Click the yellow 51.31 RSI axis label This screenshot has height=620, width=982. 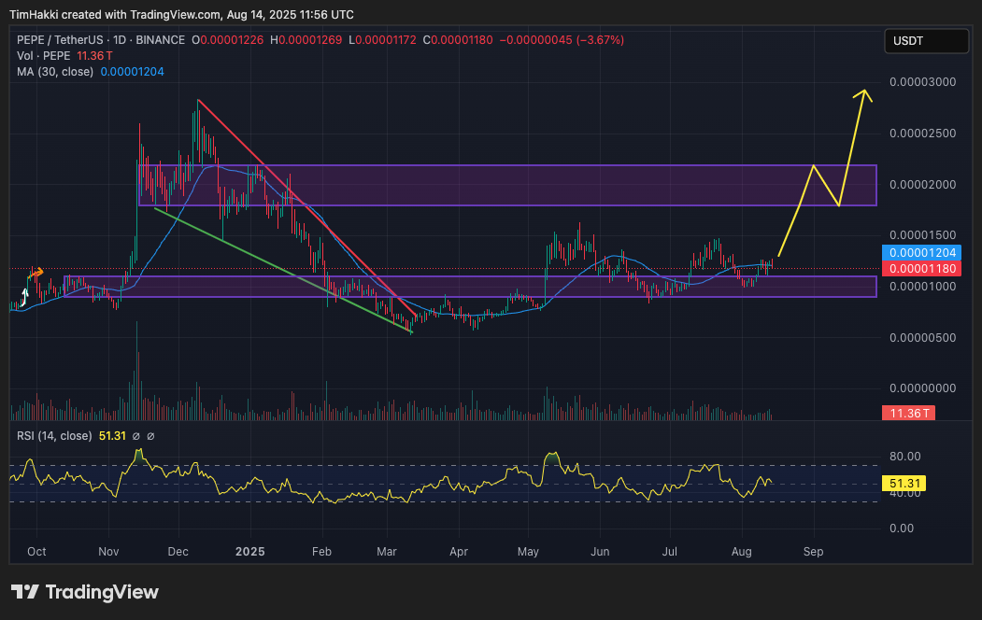click(x=907, y=484)
